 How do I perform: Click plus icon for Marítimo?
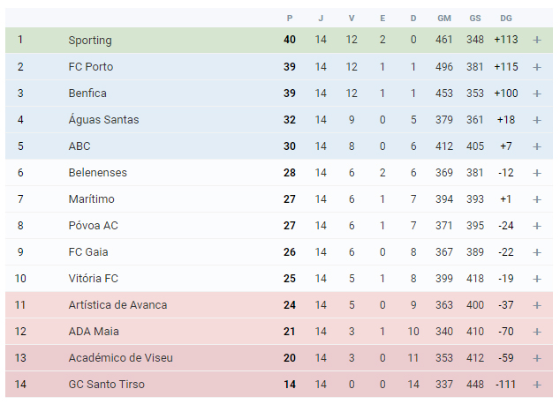(x=537, y=199)
